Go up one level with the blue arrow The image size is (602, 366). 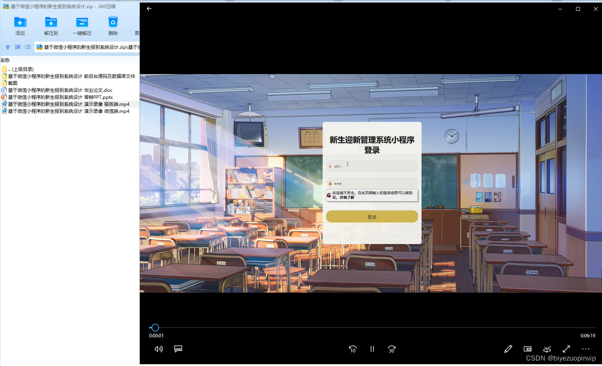(x=7, y=47)
